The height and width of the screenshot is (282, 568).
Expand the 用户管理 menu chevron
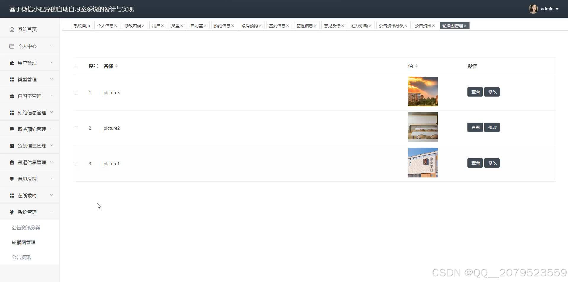(51, 62)
